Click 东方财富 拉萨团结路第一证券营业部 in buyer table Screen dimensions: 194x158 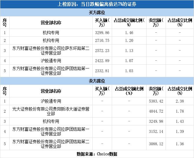pos(51,71)
